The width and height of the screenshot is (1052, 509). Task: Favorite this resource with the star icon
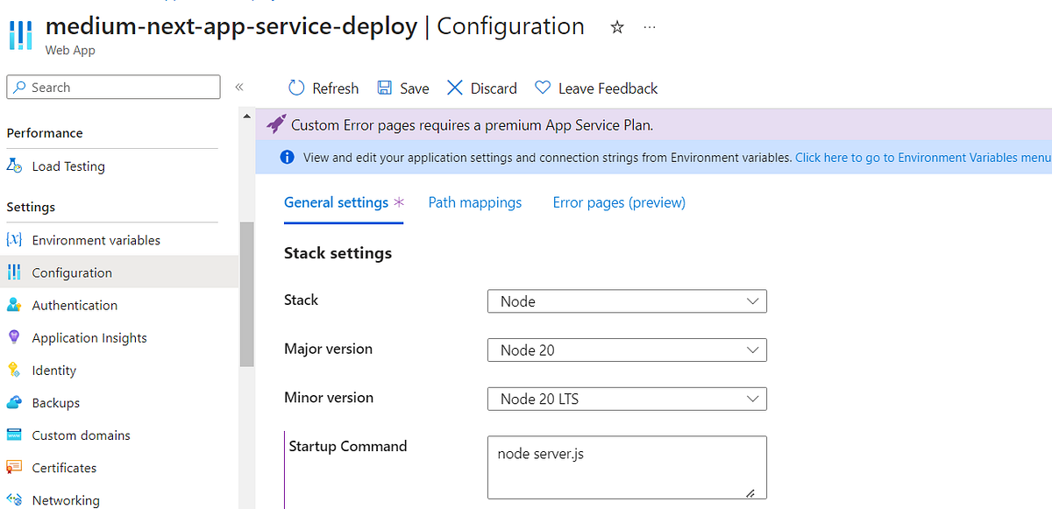click(617, 27)
